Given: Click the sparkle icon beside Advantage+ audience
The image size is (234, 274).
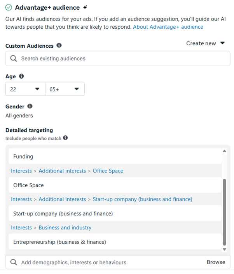Looking at the screenshot, I should click(85, 8).
